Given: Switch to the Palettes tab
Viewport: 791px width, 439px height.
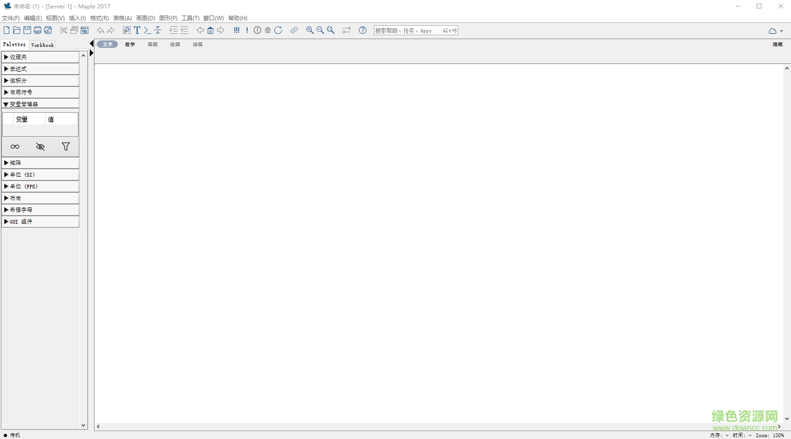Looking at the screenshot, I should [x=15, y=45].
